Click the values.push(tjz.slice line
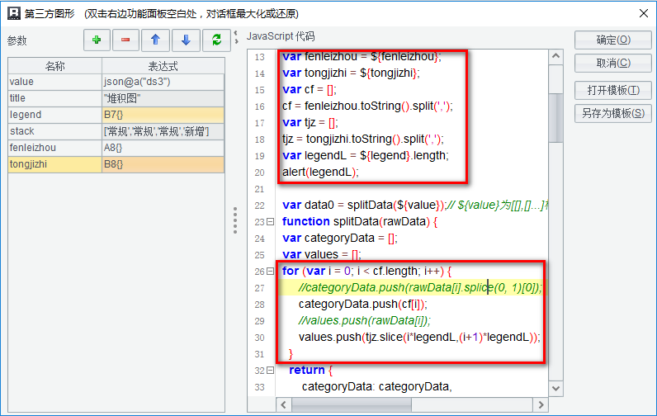The height and width of the screenshot is (416, 657). point(419,338)
